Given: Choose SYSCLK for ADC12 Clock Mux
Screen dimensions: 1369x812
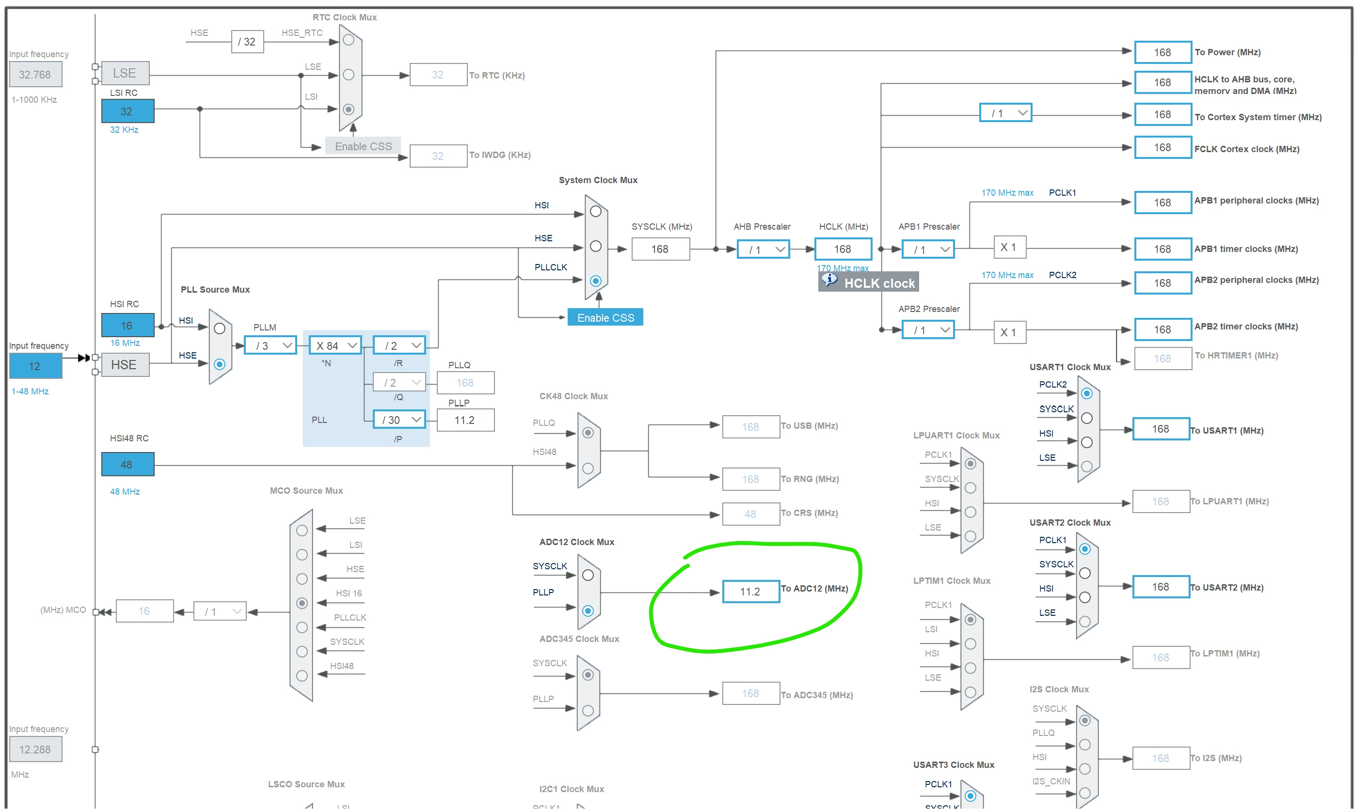Looking at the screenshot, I should point(588,576).
